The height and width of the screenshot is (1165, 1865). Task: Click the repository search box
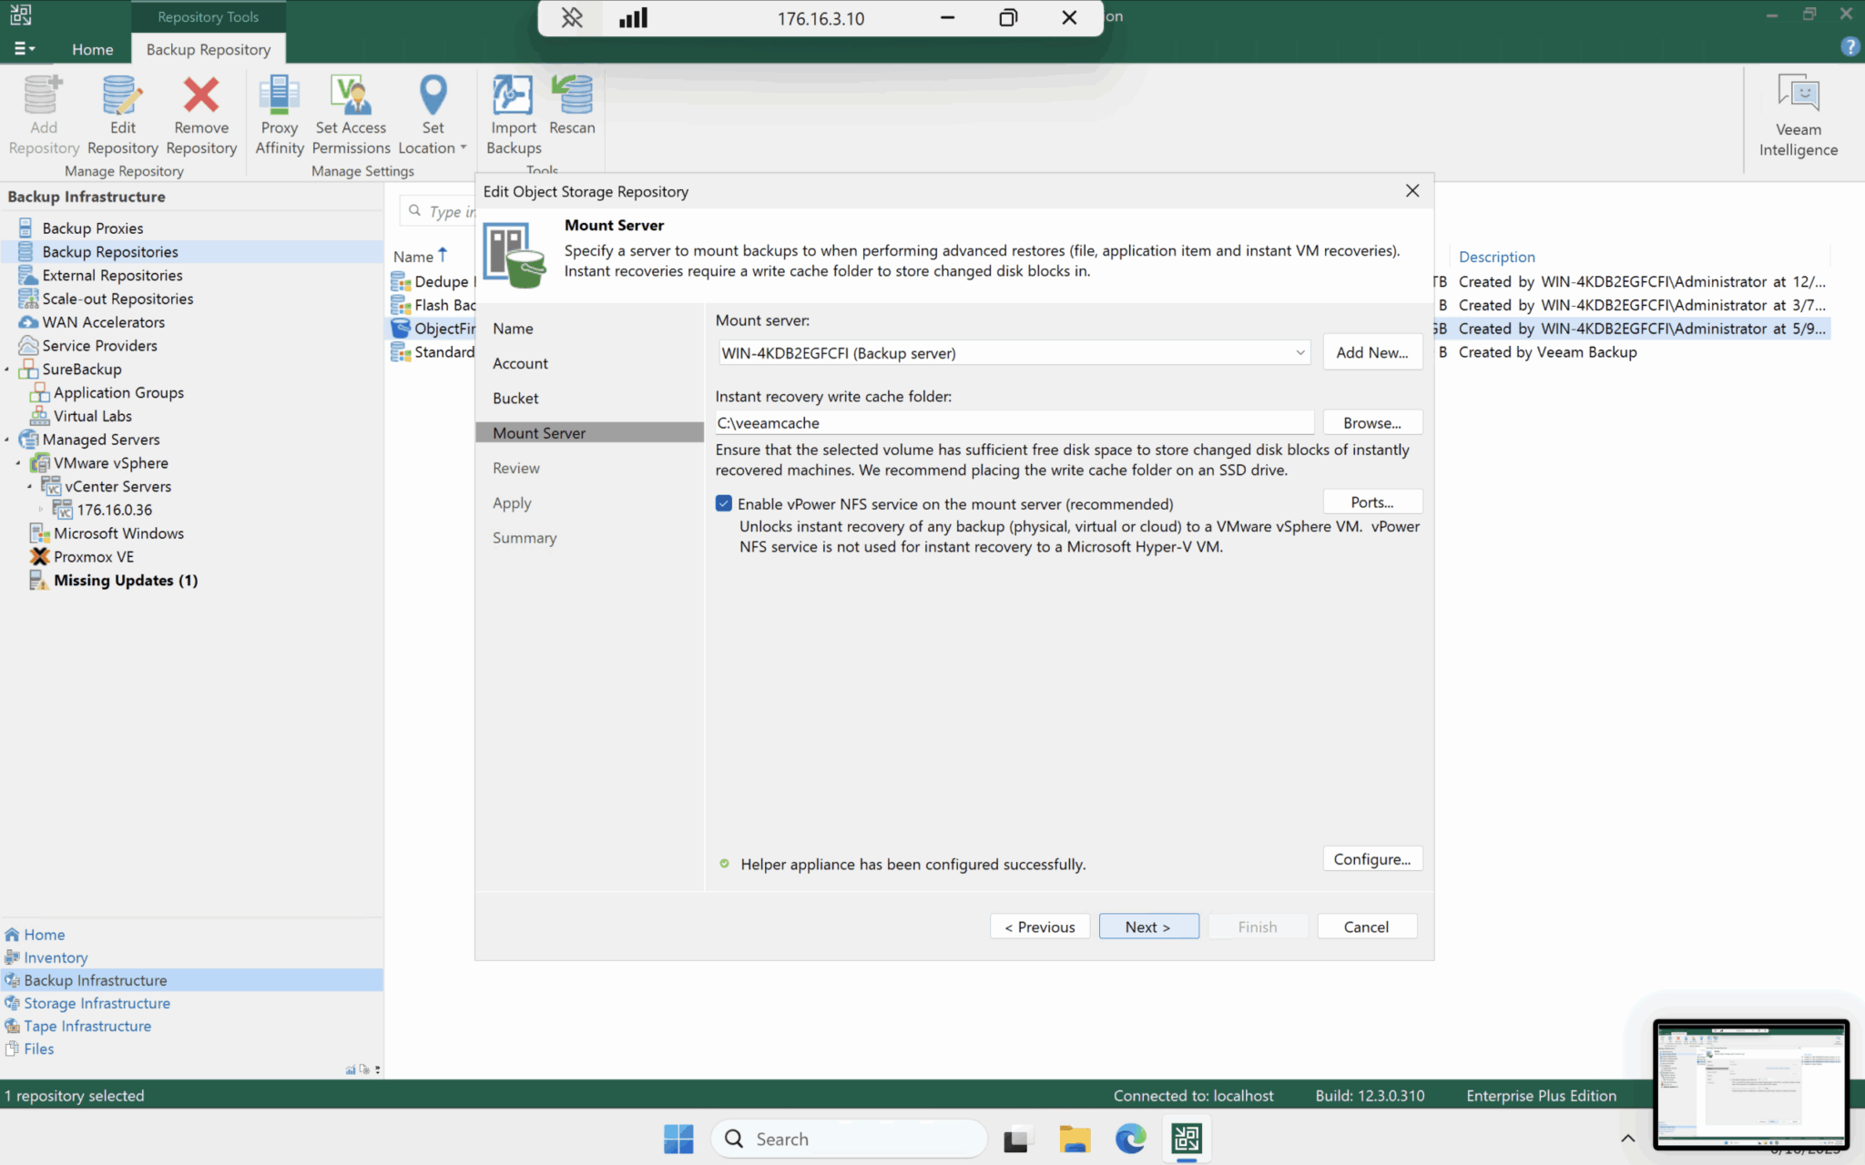pos(439,211)
